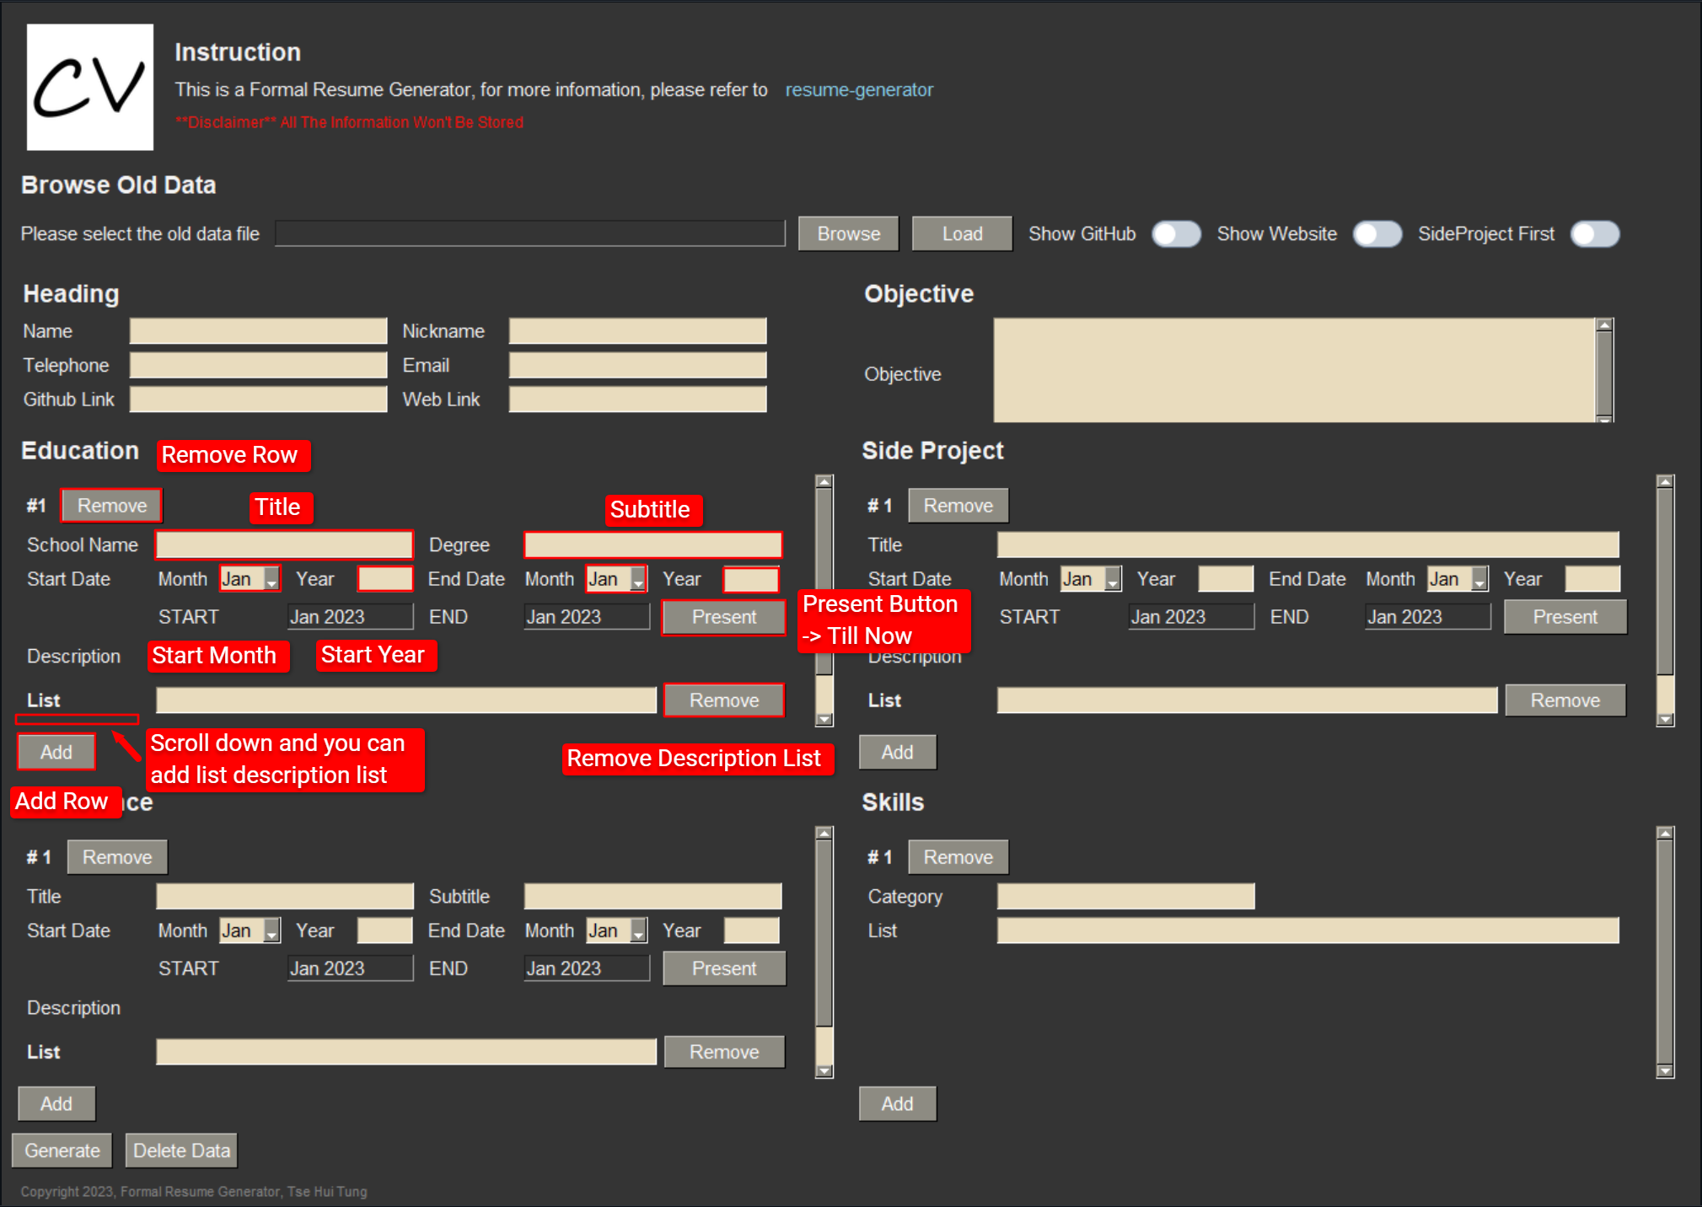The height and width of the screenshot is (1207, 1702).
Task: Open Side Project end date Month dropdown
Action: (1479, 580)
